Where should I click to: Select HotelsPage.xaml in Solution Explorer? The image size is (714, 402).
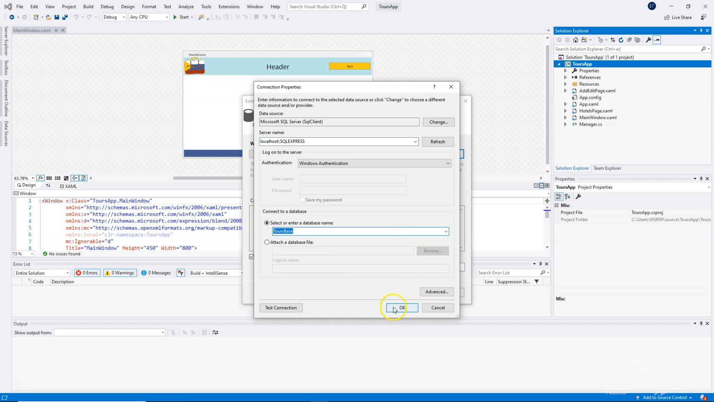pyautogui.click(x=595, y=111)
